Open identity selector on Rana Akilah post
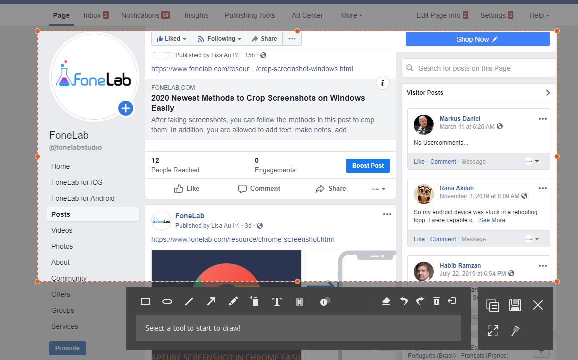Screen dimensions: 578x360 (532, 239)
